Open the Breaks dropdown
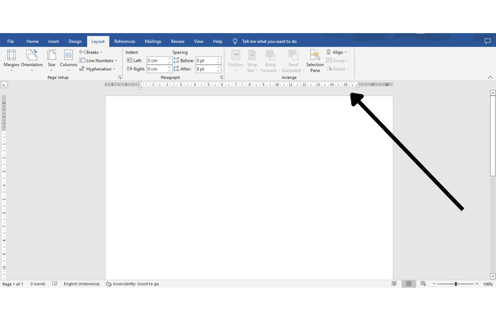This screenshot has height=331, width=496. (91, 52)
